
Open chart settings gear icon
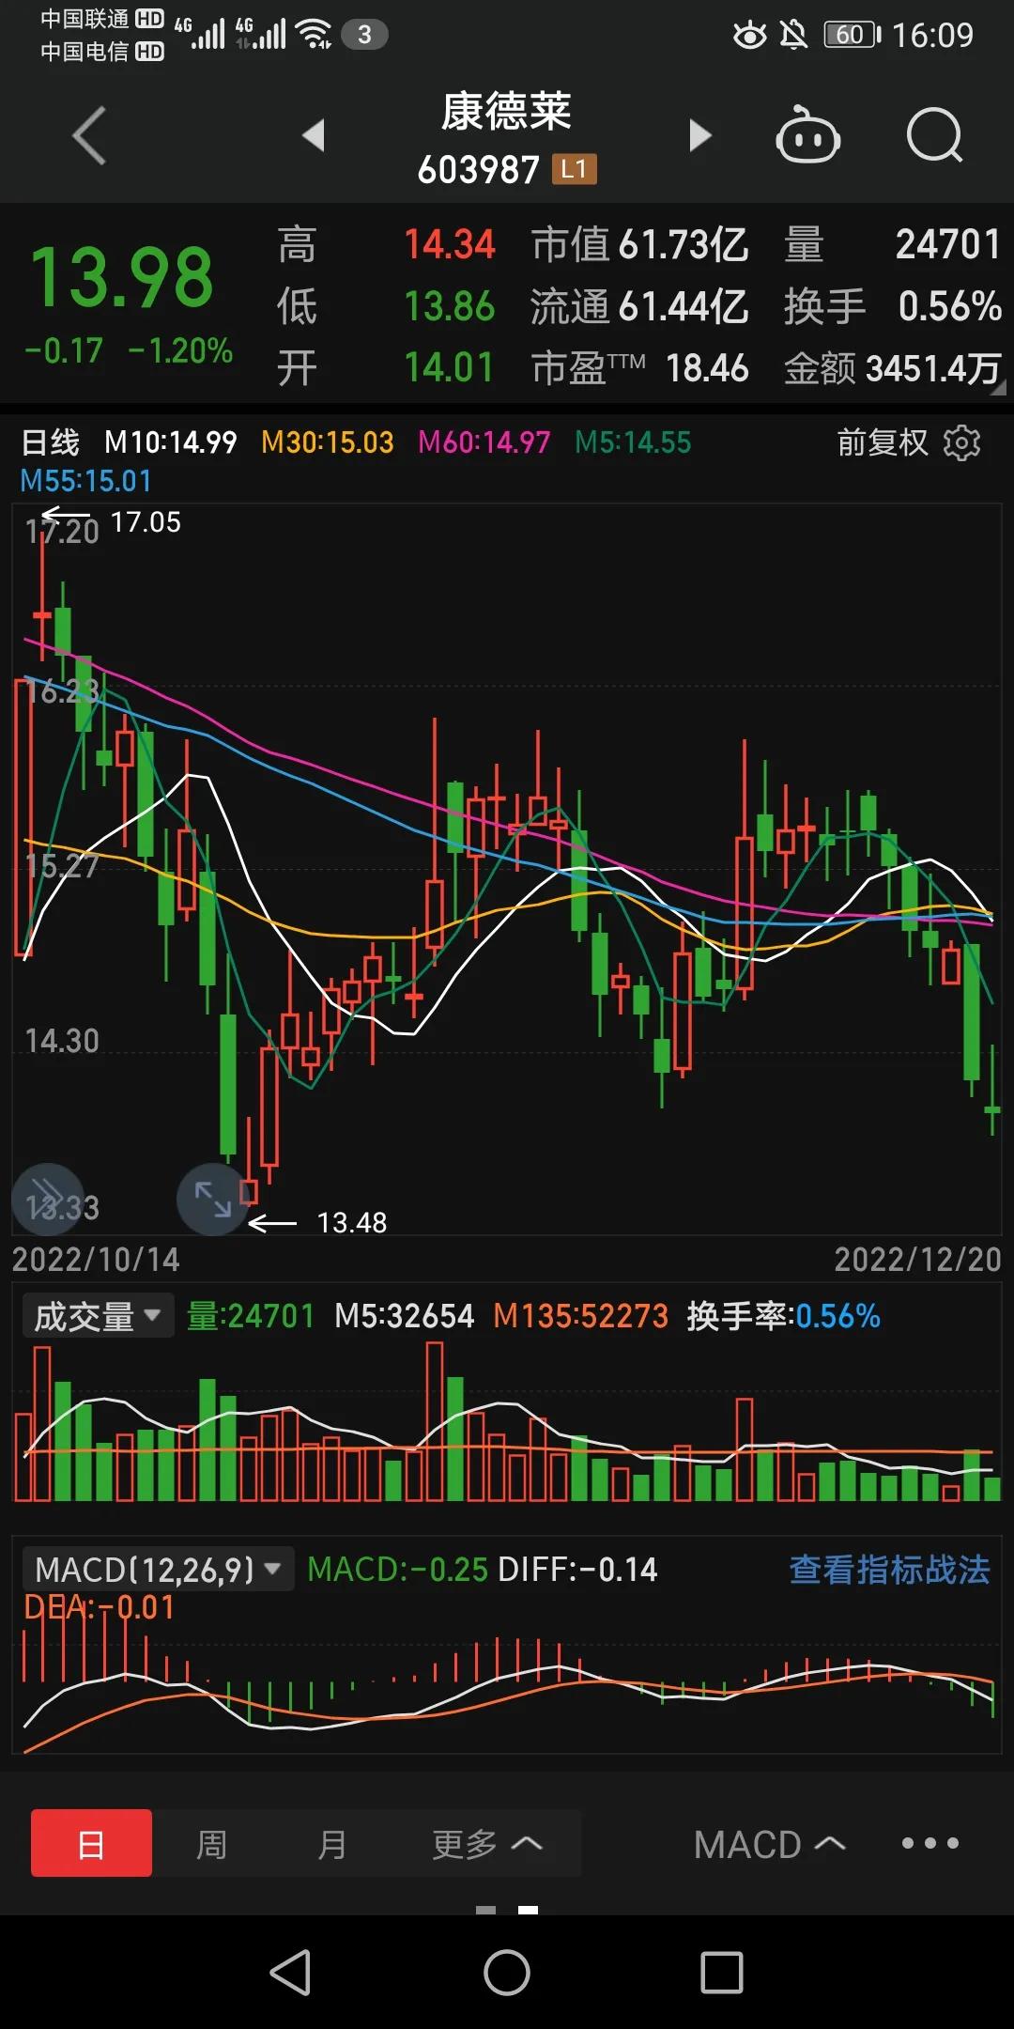961,442
